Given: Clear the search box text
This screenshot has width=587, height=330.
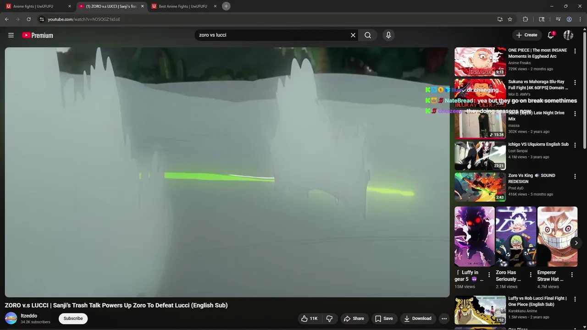Looking at the screenshot, I should [x=353, y=35].
